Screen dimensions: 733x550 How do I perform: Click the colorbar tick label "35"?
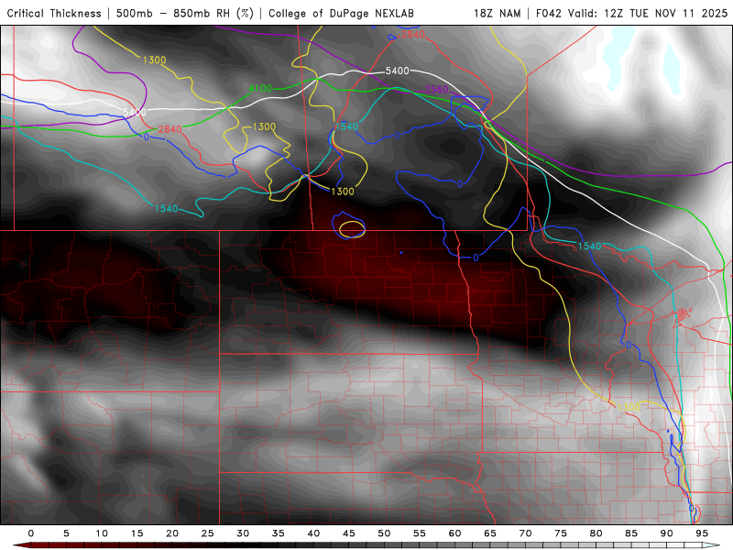(279, 533)
